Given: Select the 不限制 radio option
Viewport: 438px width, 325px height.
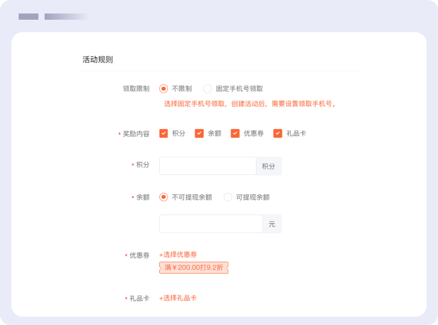Looking at the screenshot, I should pyautogui.click(x=163, y=89).
